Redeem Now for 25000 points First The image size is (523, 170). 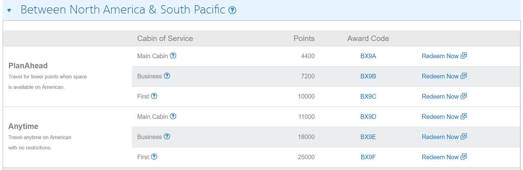tap(444, 157)
